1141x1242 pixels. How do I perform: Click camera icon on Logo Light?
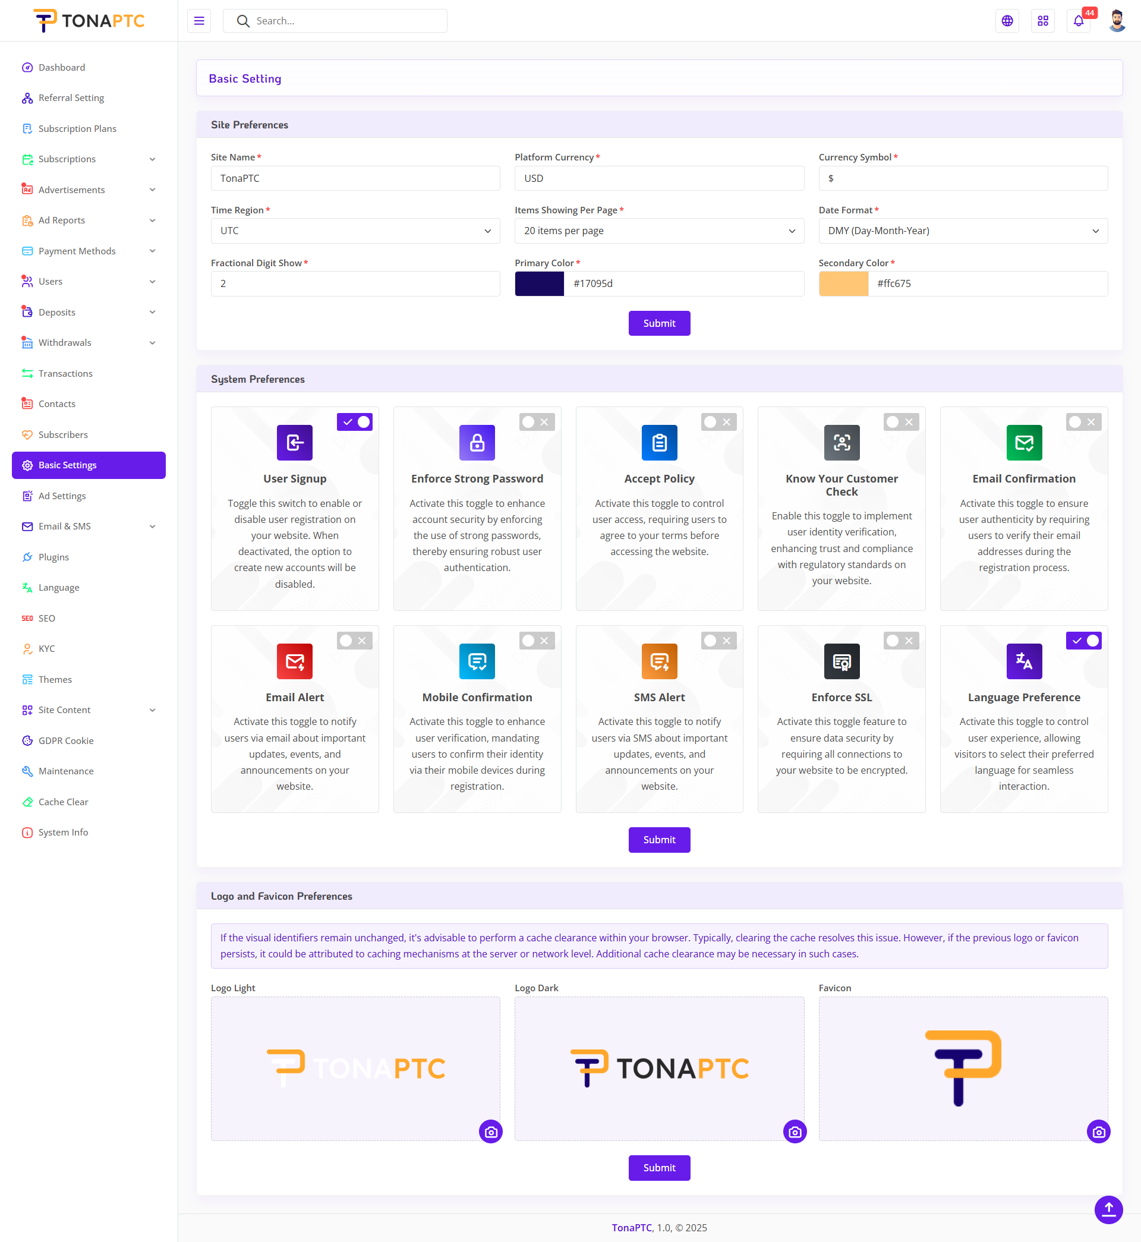[491, 1131]
